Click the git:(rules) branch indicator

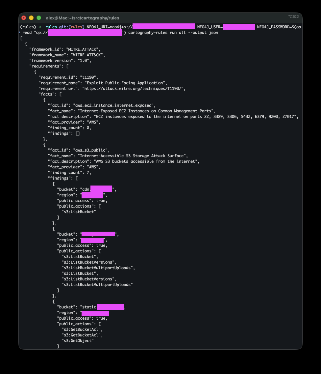tap(72, 27)
